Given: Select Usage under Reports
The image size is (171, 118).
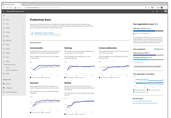Looking at the screenshot, I should point(7,68).
